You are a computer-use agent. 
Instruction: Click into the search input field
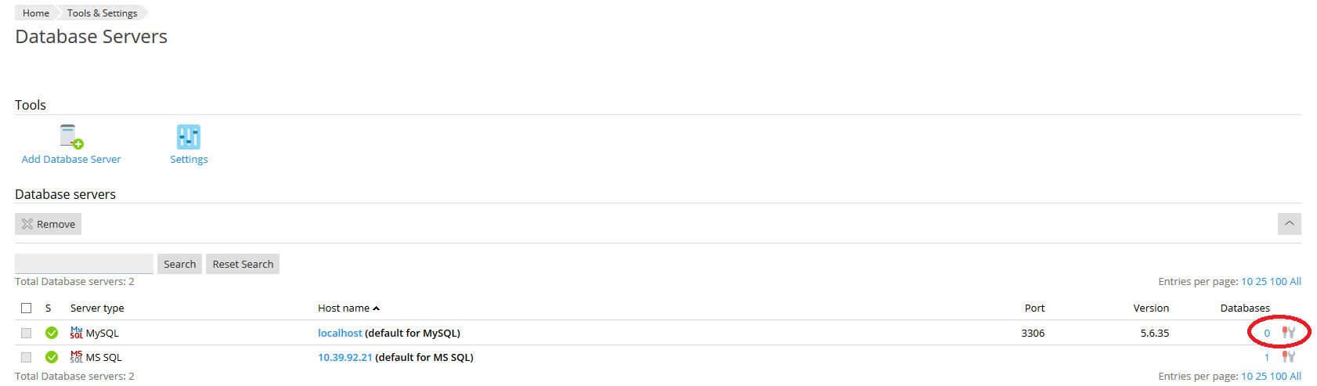point(84,264)
